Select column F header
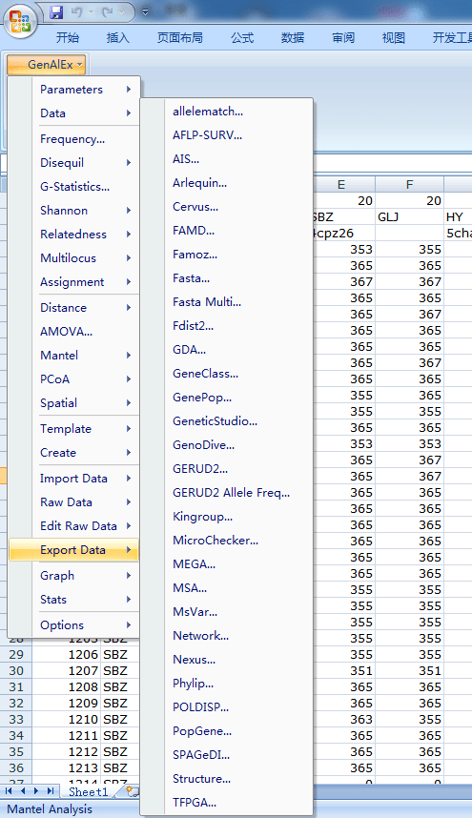Image resolution: width=472 pixels, height=818 pixels. point(409,184)
